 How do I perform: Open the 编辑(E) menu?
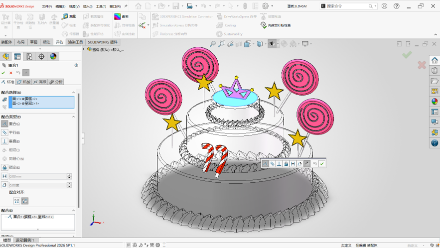[60, 6]
